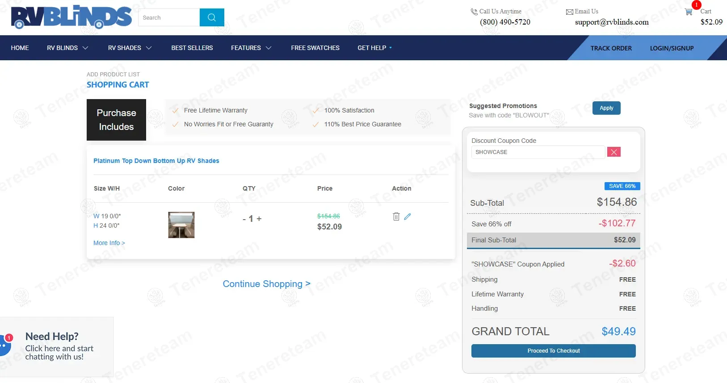Click 110% Best Price Guarantee text

(x=362, y=124)
